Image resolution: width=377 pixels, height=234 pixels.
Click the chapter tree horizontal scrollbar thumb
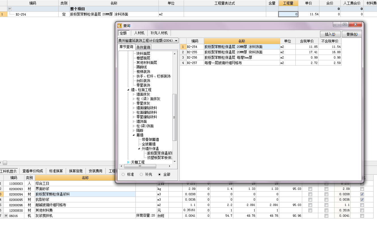pos(140,166)
